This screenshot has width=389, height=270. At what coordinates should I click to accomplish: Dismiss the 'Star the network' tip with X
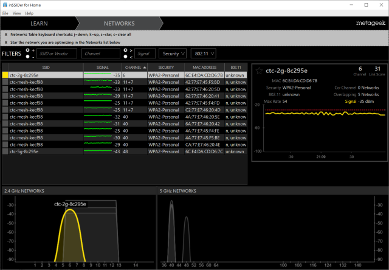(6, 43)
